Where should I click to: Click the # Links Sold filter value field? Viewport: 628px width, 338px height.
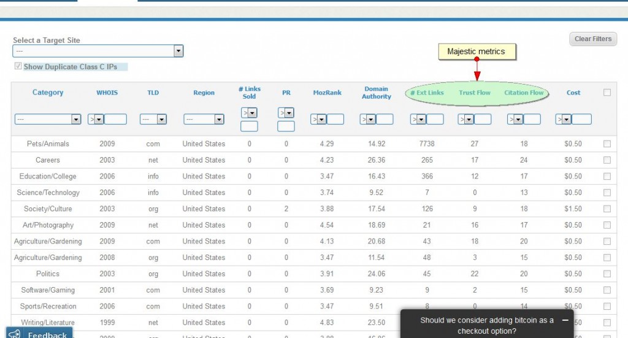249,126
